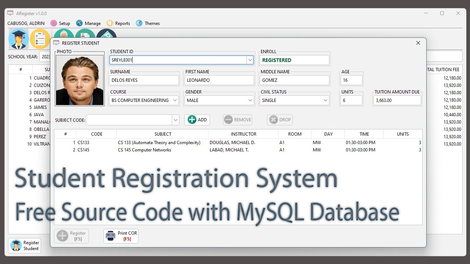The image size is (470, 264).
Task: Click the Student ID input field
Action: (x=178, y=60)
